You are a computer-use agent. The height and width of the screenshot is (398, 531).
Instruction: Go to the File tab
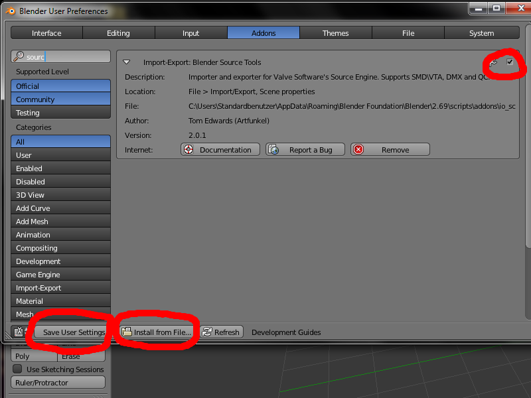click(408, 33)
